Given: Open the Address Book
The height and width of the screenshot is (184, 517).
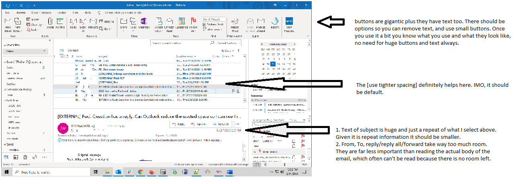Looking at the screenshot, I should tap(213, 24).
